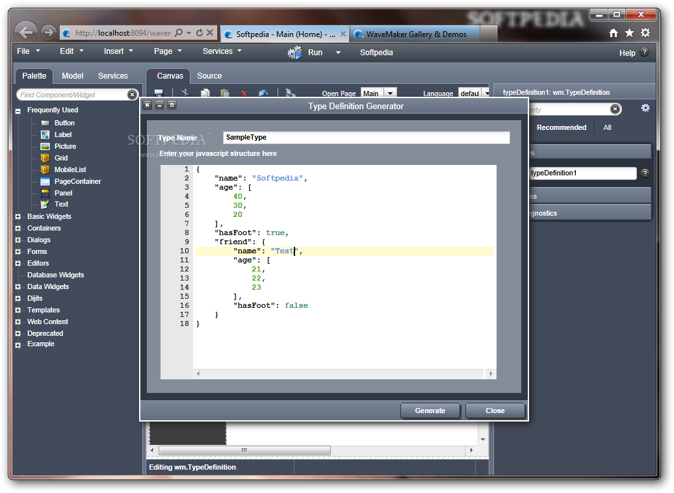Click the typeDefinition1 name input field
This screenshot has width=674, height=493.
(583, 173)
